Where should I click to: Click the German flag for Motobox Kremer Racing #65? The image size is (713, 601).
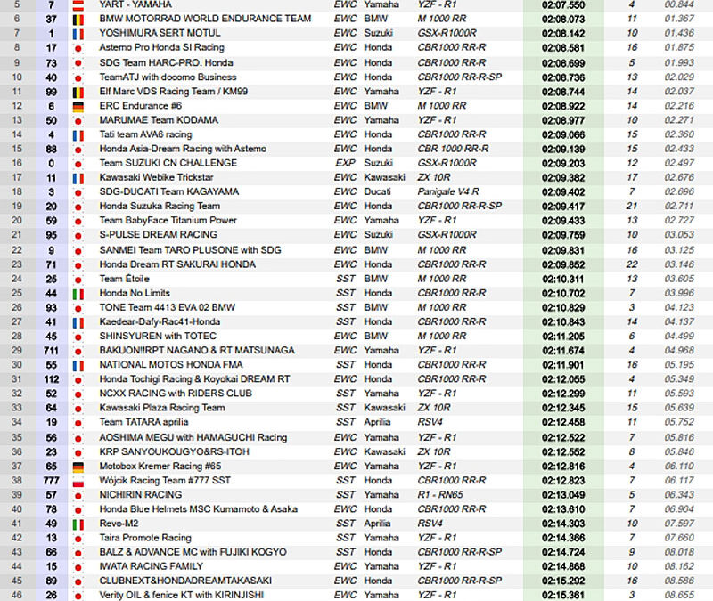[x=78, y=467]
